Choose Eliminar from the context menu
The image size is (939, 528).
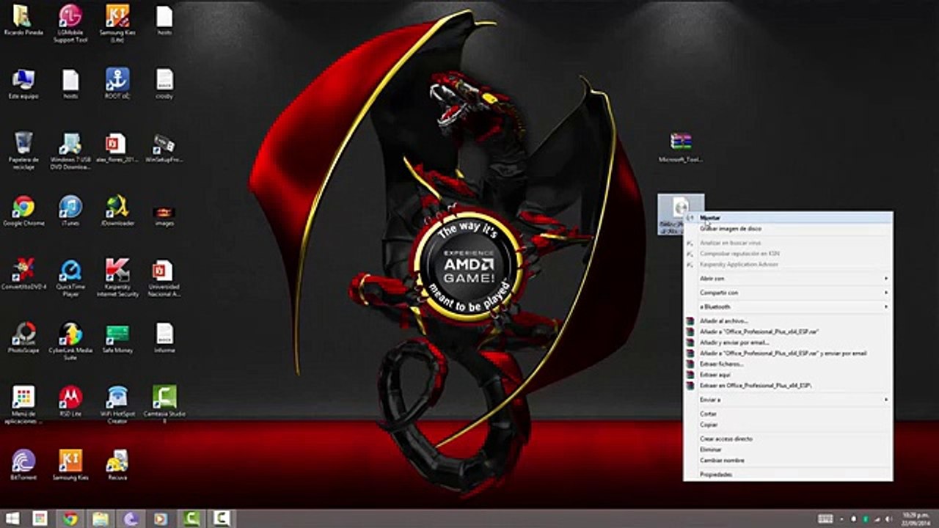pos(788,450)
